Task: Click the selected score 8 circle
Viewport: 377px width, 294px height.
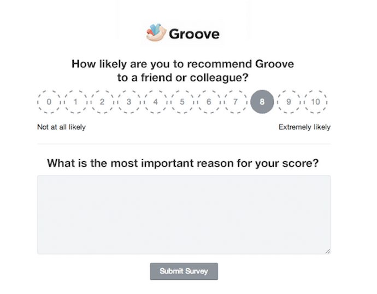Action: coord(262,102)
